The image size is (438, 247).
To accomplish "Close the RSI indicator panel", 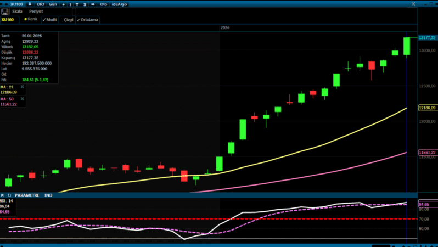I will (x=3, y=195).
